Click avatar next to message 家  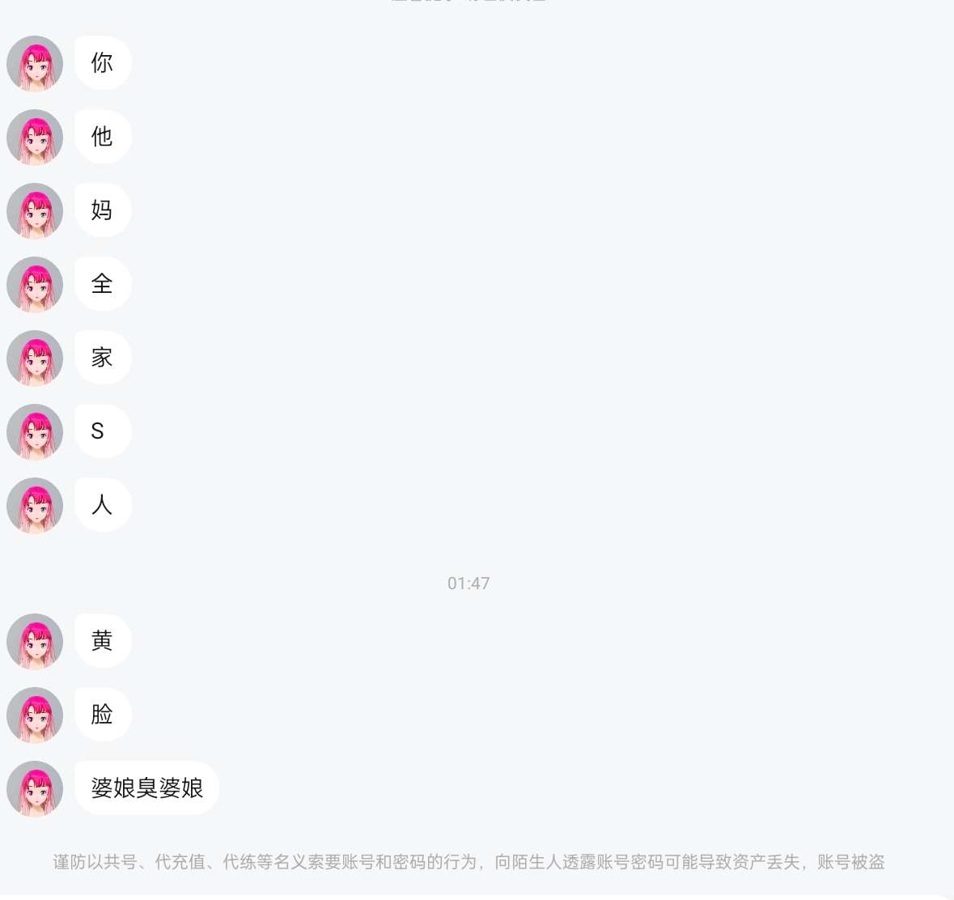(35, 358)
